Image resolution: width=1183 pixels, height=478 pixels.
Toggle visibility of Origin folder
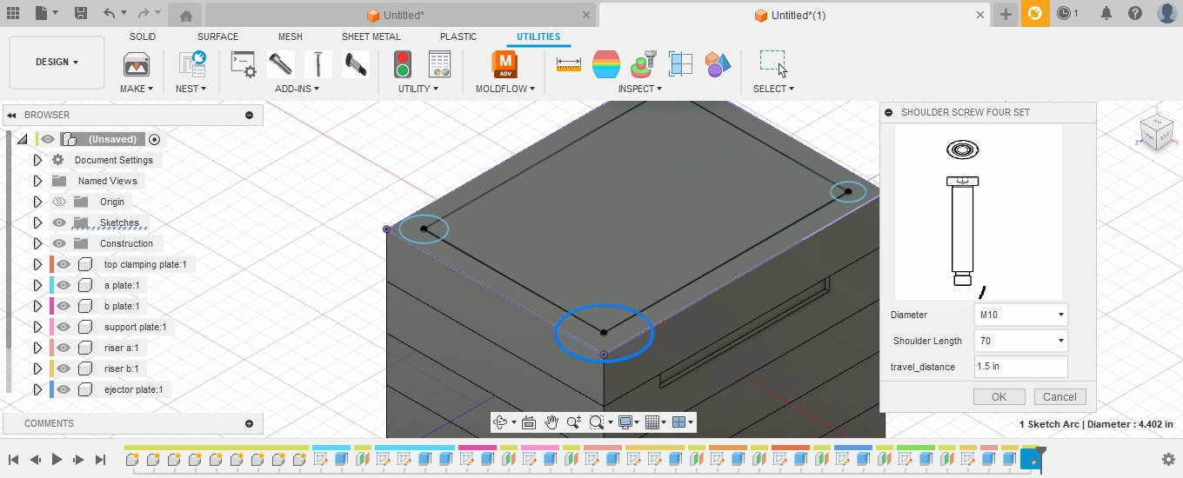[x=59, y=202]
